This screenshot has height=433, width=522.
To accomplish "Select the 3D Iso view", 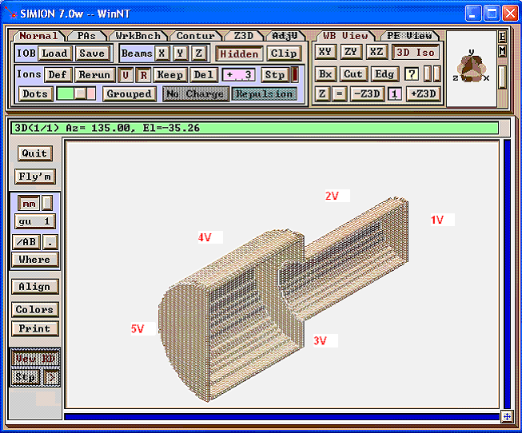I will 416,52.
